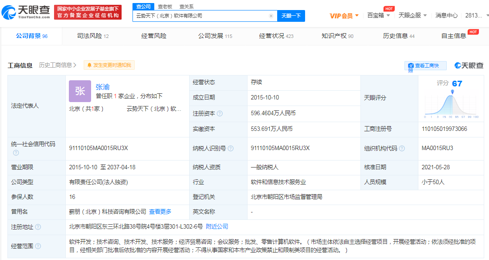Screen dimensions: 489x260
Task: Click the 工商注册号 value 110105019973066
Action: [x=445, y=129]
